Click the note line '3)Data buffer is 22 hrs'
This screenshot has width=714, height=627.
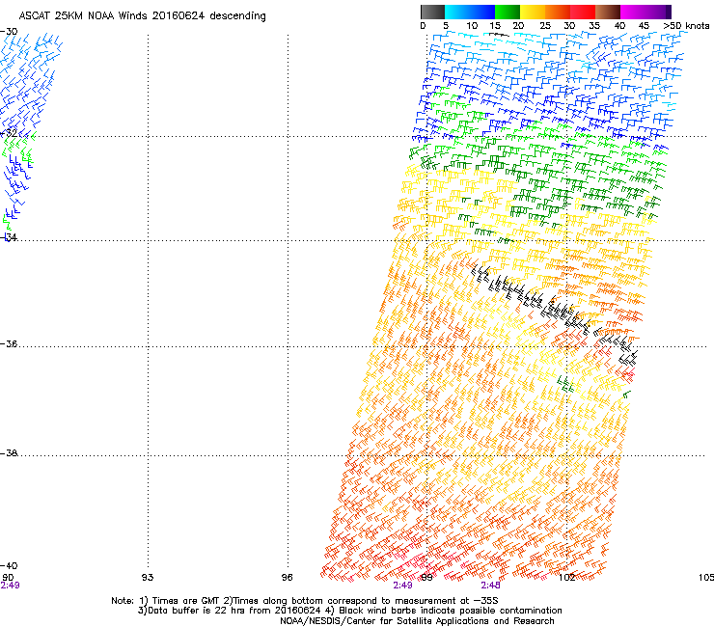pos(349,611)
